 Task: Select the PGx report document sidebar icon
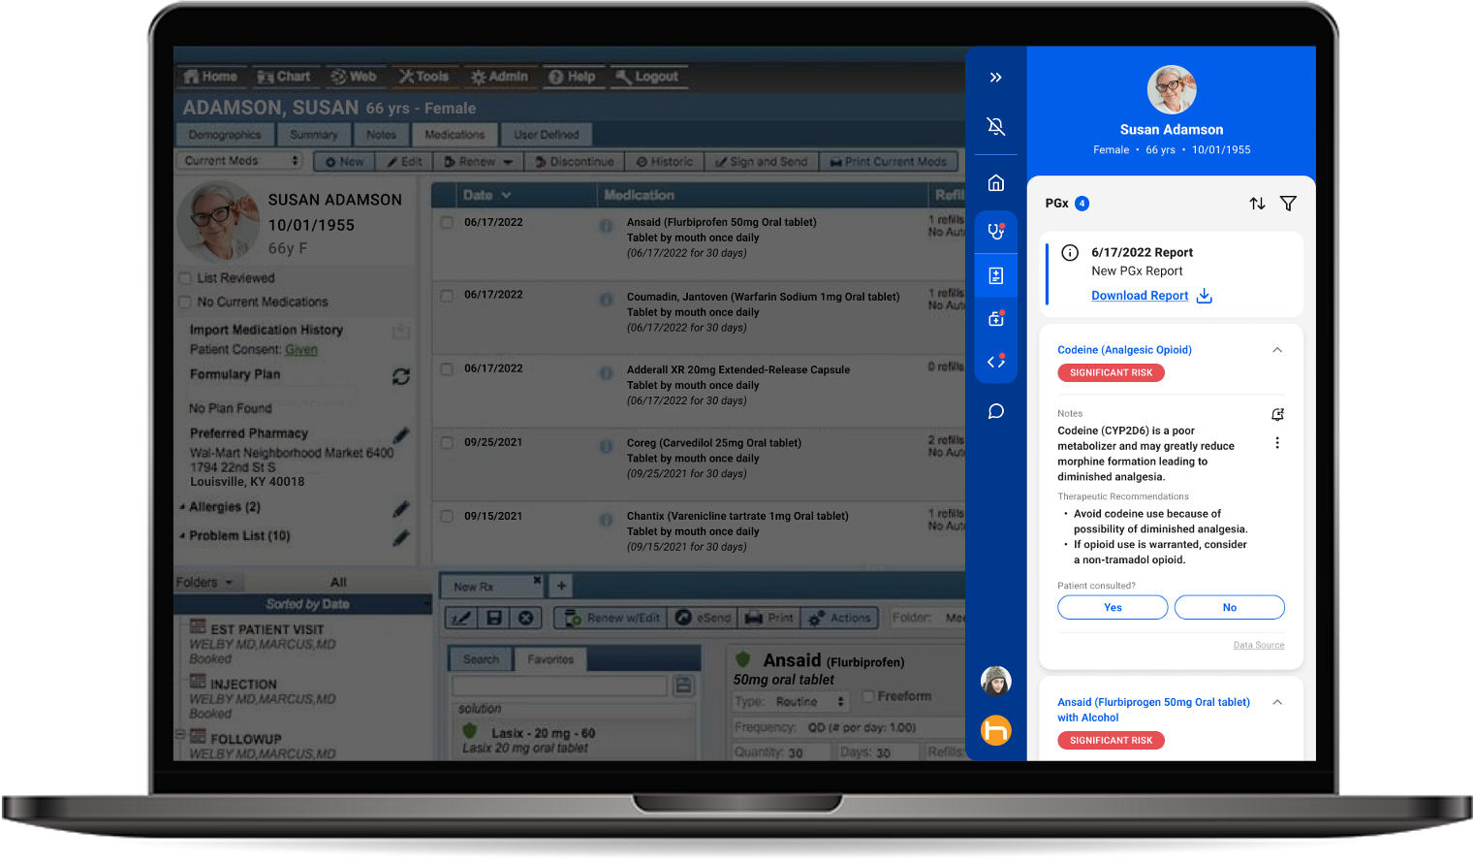coord(995,275)
